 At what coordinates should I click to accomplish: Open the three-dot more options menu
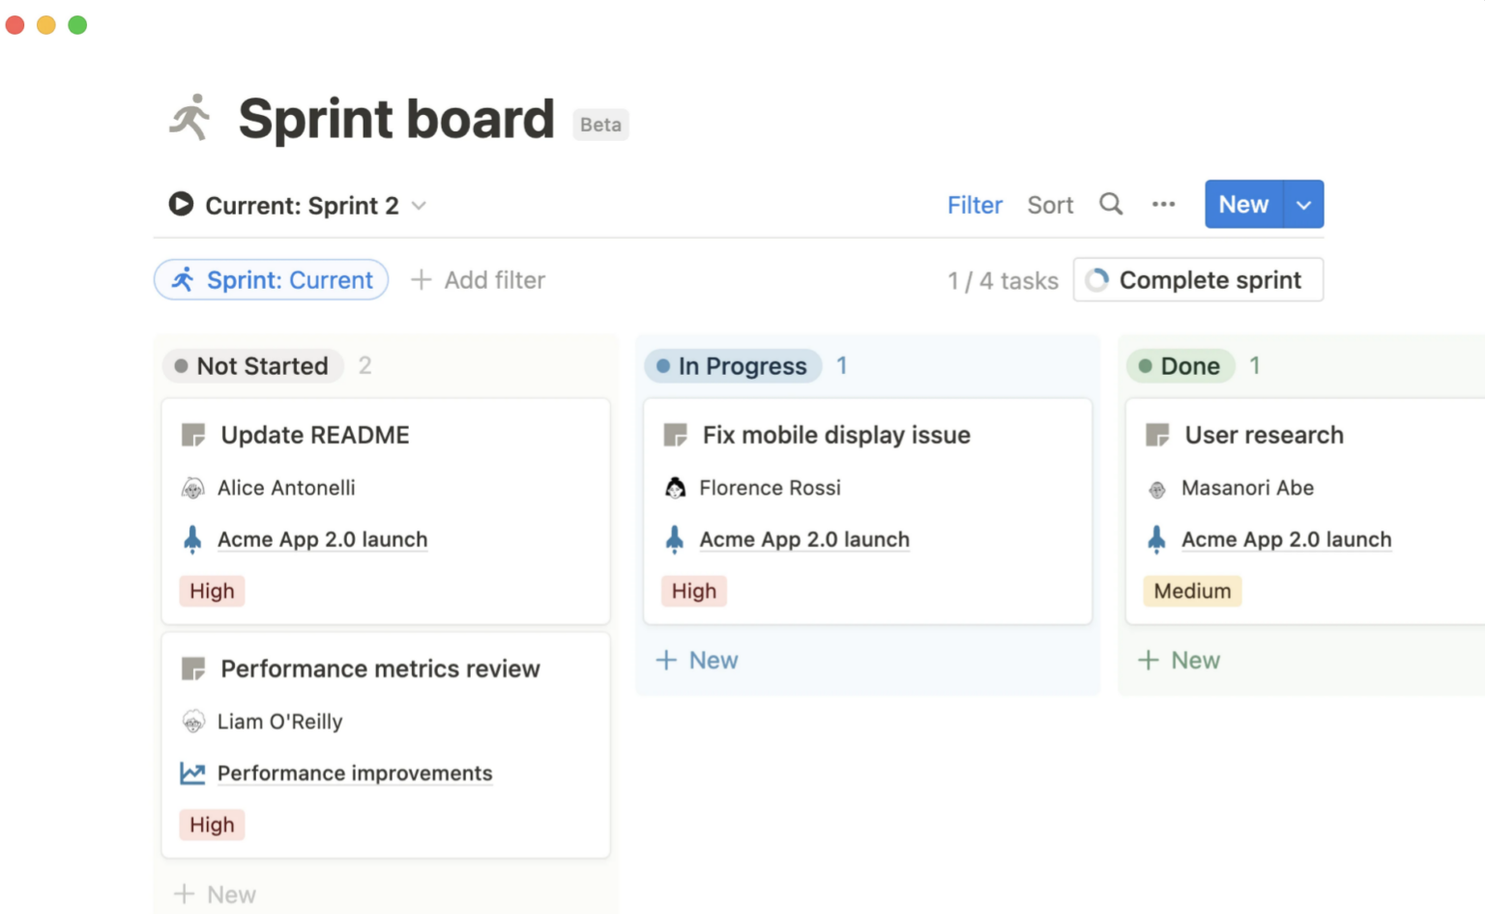point(1163,204)
